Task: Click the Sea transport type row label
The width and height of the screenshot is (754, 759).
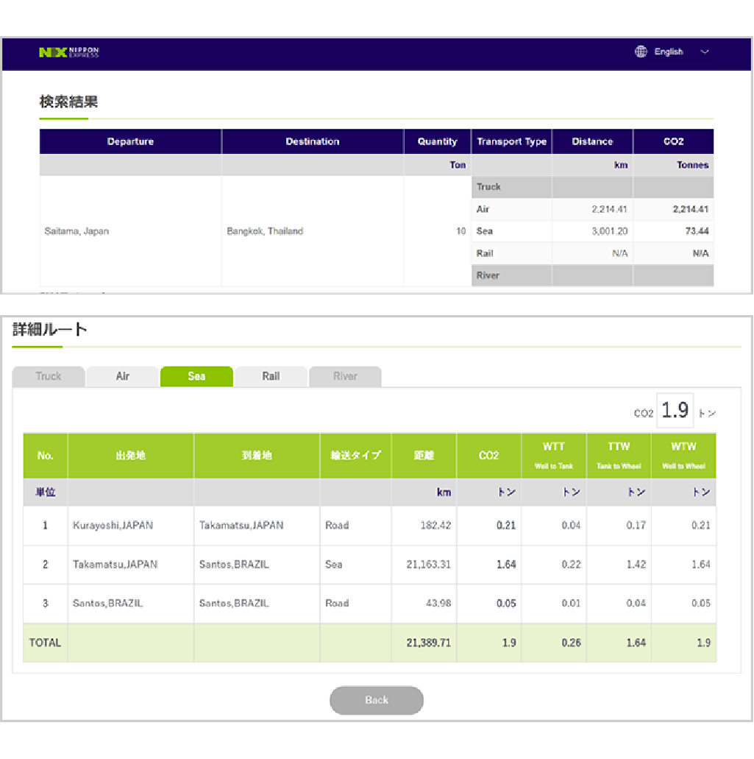Action: tap(485, 231)
